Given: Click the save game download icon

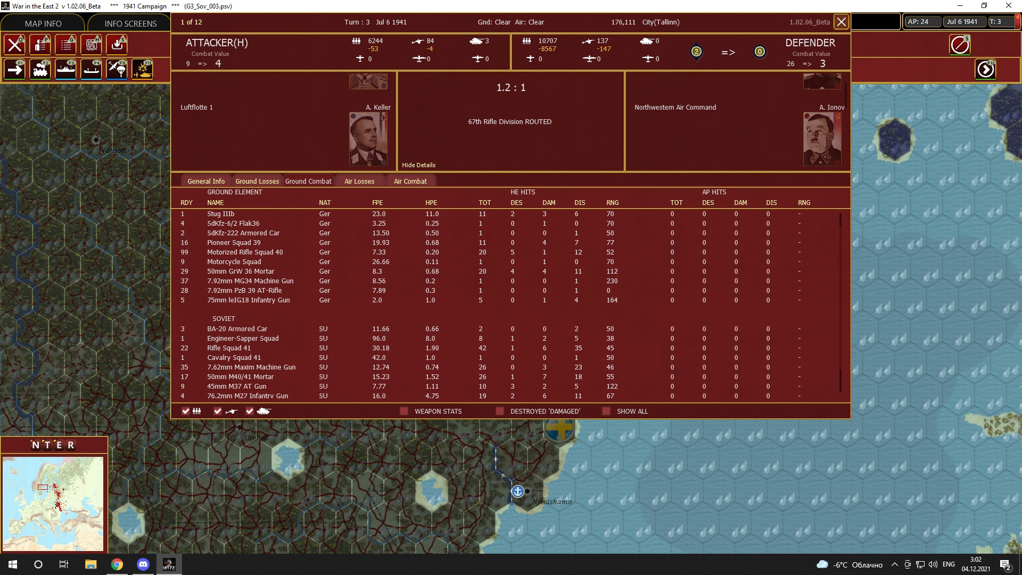Looking at the screenshot, I should tap(117, 45).
